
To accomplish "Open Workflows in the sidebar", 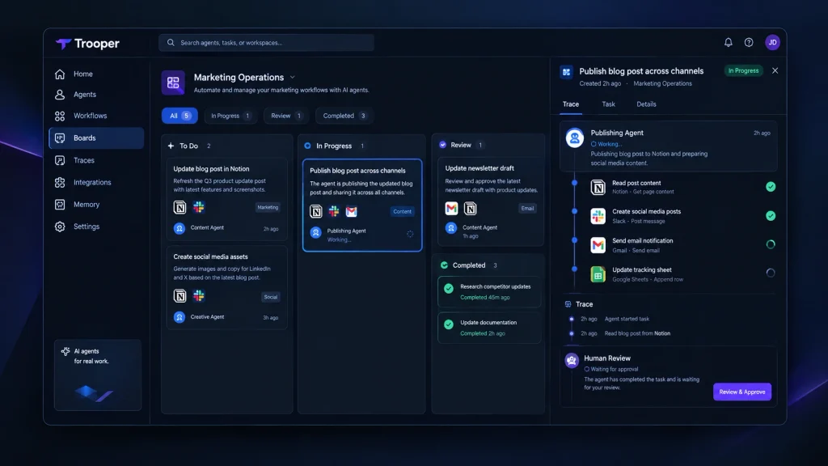I will point(96,116).
